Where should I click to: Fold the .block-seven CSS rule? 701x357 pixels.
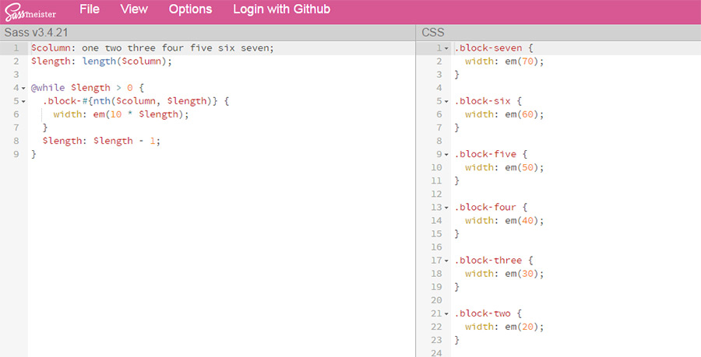tap(446, 48)
